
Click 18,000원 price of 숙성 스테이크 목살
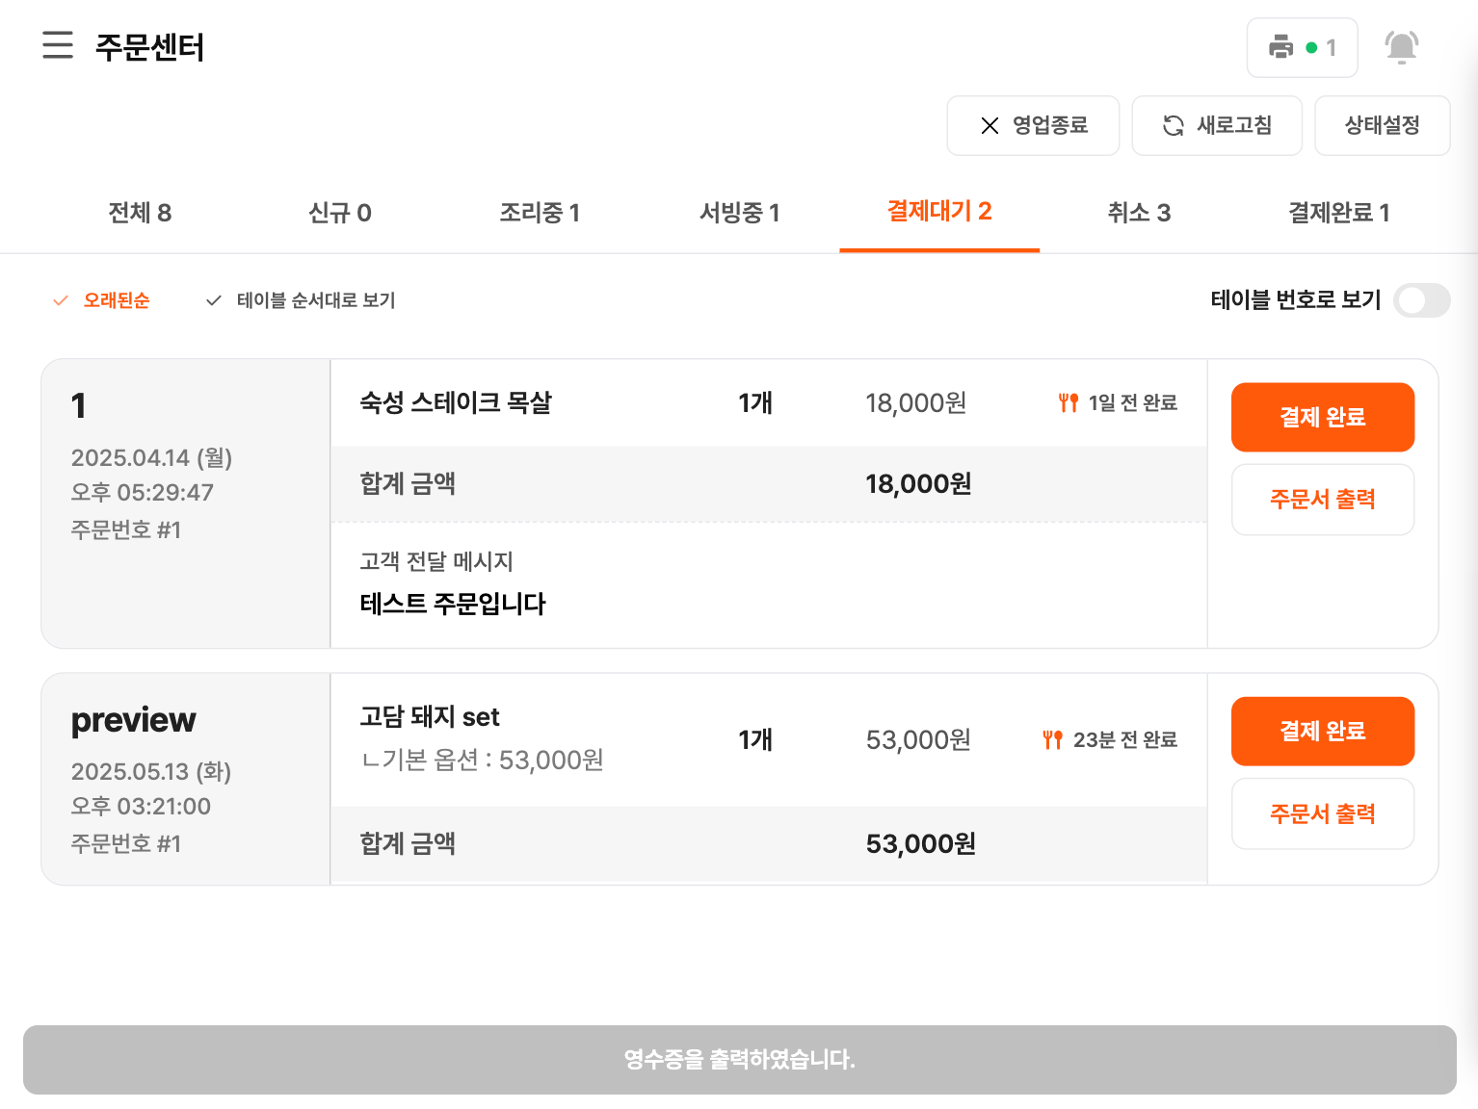[916, 402]
